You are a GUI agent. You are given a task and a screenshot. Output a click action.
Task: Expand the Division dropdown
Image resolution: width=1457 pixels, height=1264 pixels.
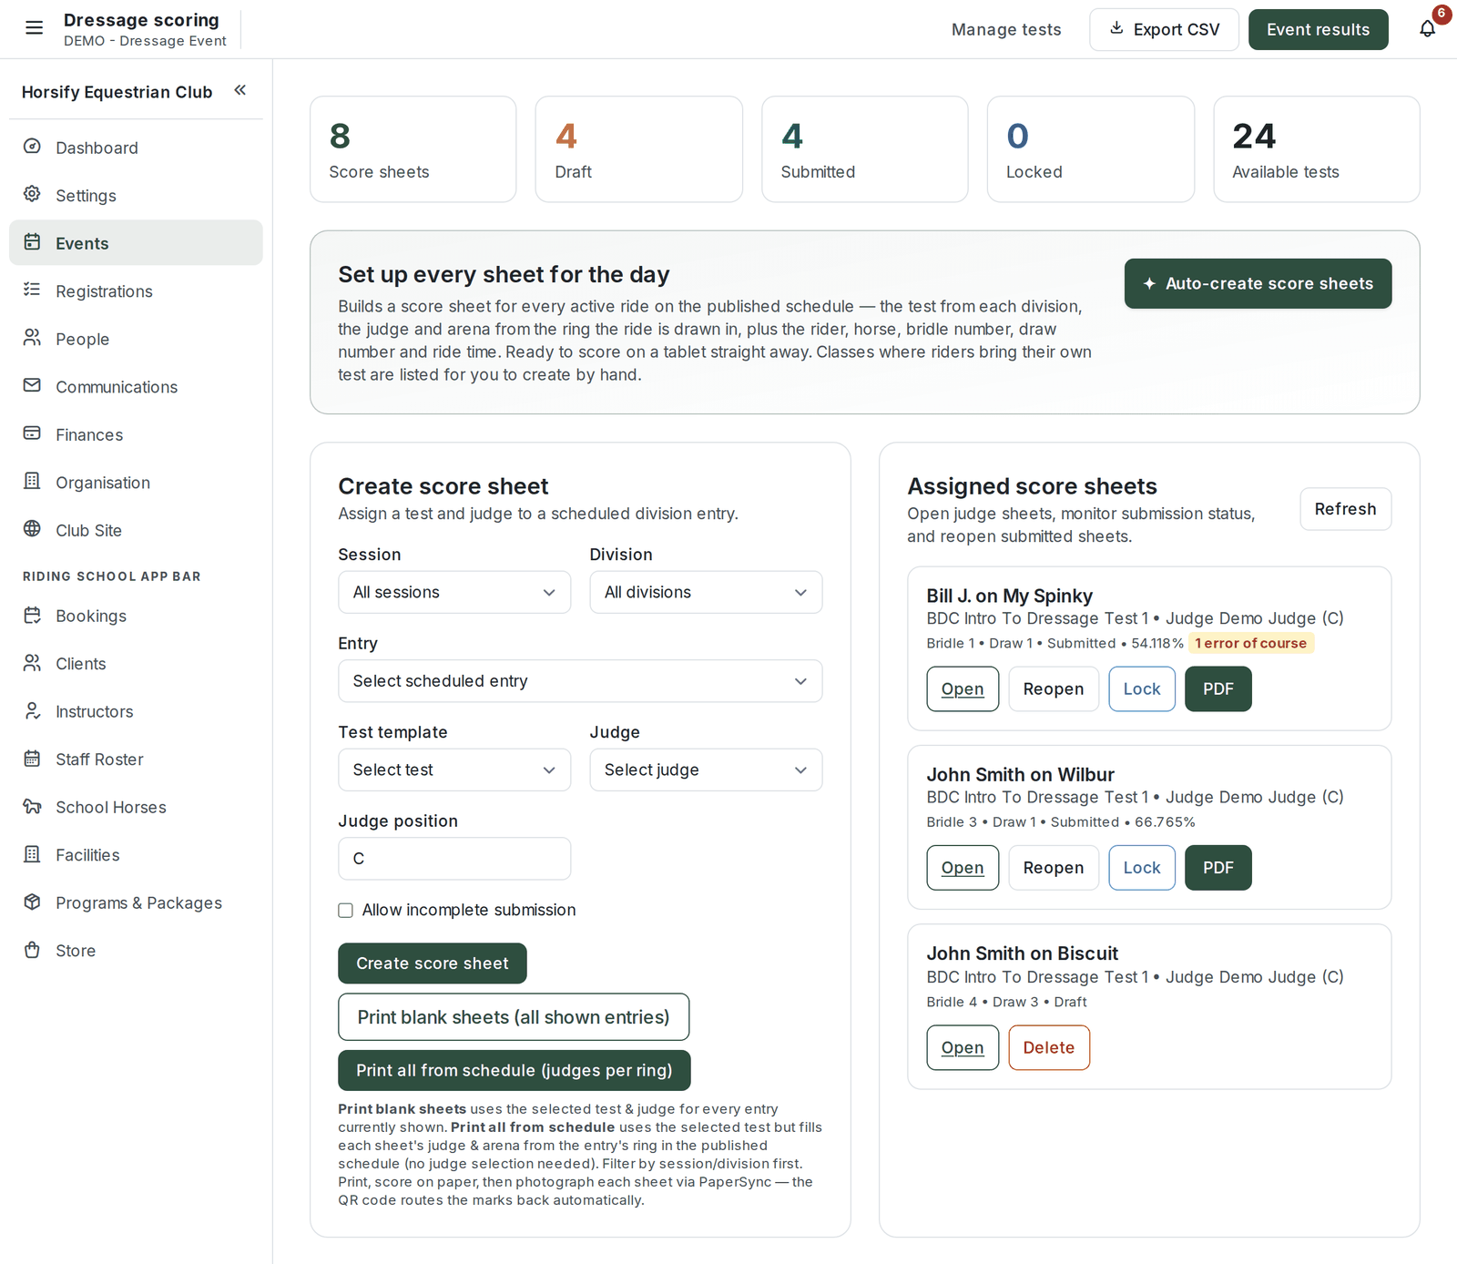706,592
